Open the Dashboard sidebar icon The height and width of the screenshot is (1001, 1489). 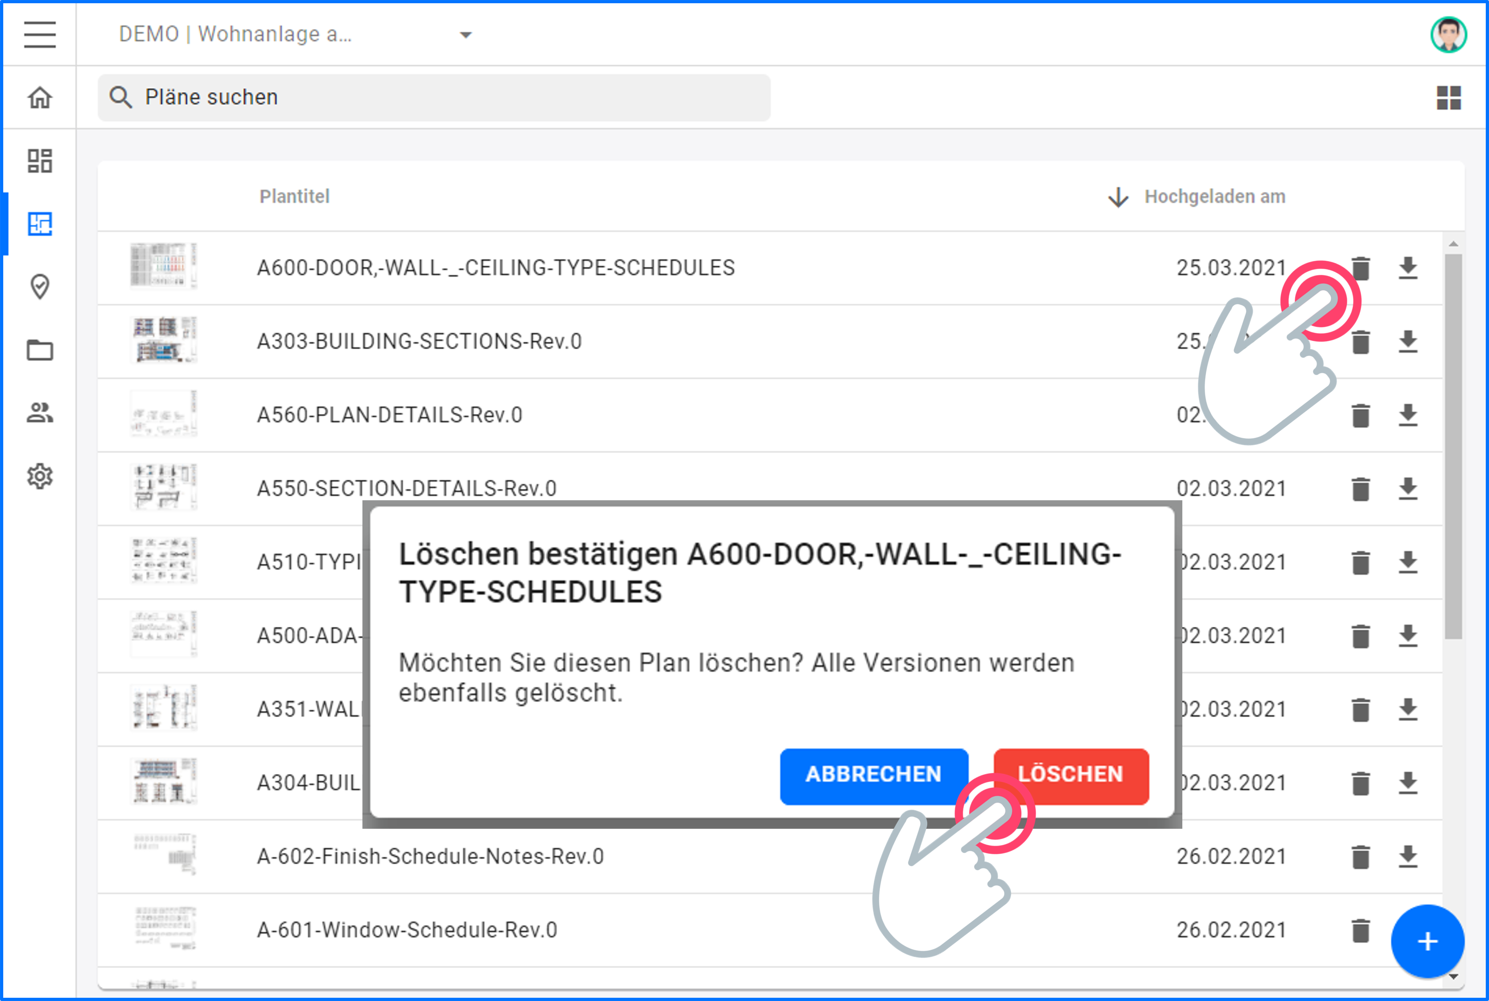pos(40,161)
